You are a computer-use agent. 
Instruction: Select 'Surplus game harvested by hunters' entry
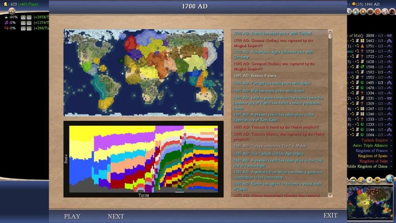[x=279, y=103]
